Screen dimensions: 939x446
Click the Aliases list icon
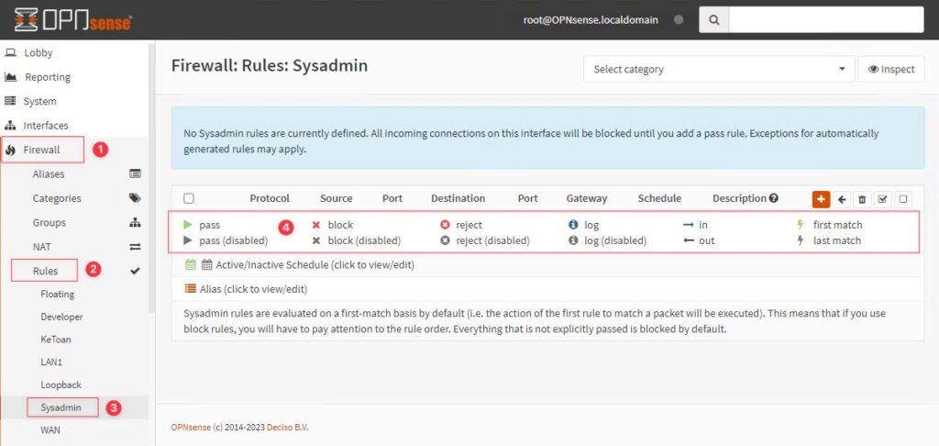point(136,173)
